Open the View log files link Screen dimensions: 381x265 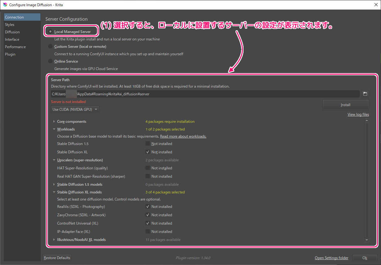(358, 114)
